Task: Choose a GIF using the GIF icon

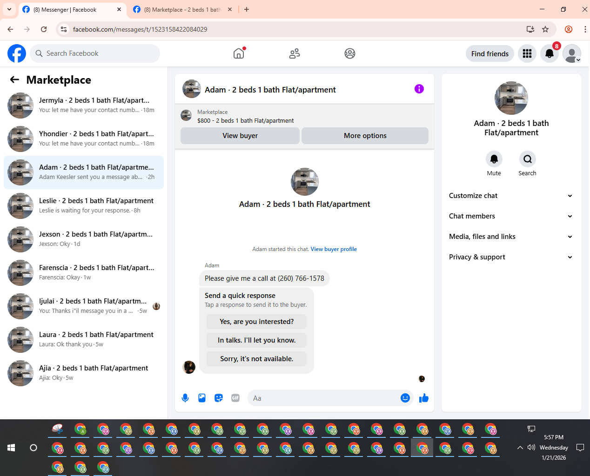Action: pyautogui.click(x=235, y=398)
